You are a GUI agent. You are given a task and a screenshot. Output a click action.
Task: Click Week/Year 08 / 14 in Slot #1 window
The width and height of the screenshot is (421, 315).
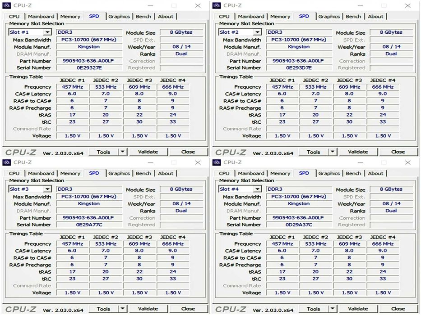click(x=181, y=47)
